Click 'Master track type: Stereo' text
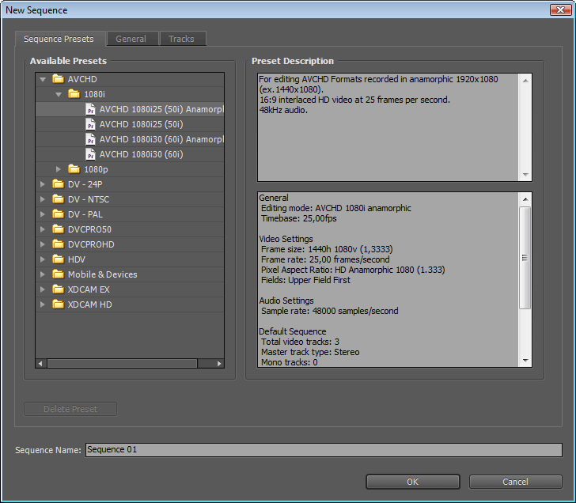The height and width of the screenshot is (503, 576). point(310,352)
